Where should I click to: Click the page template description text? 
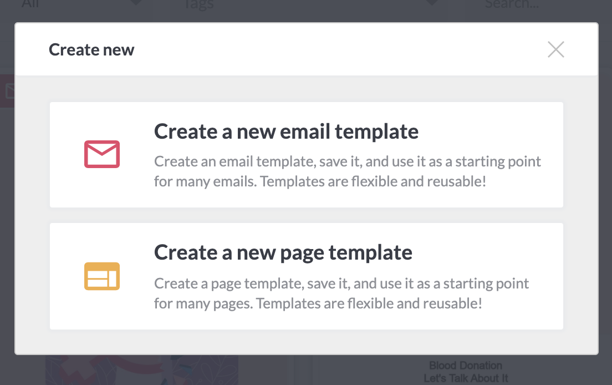[341, 293]
